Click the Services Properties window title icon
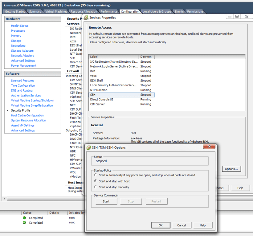This screenshot has width=253, height=236. point(86,18)
